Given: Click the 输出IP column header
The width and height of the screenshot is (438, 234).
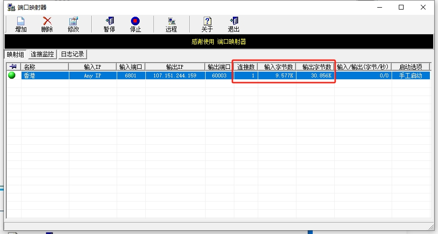Looking at the screenshot, I should [x=175, y=67].
